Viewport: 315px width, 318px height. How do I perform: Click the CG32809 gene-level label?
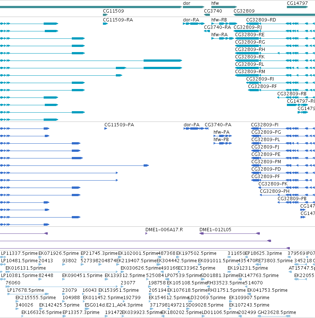click(244, 11)
